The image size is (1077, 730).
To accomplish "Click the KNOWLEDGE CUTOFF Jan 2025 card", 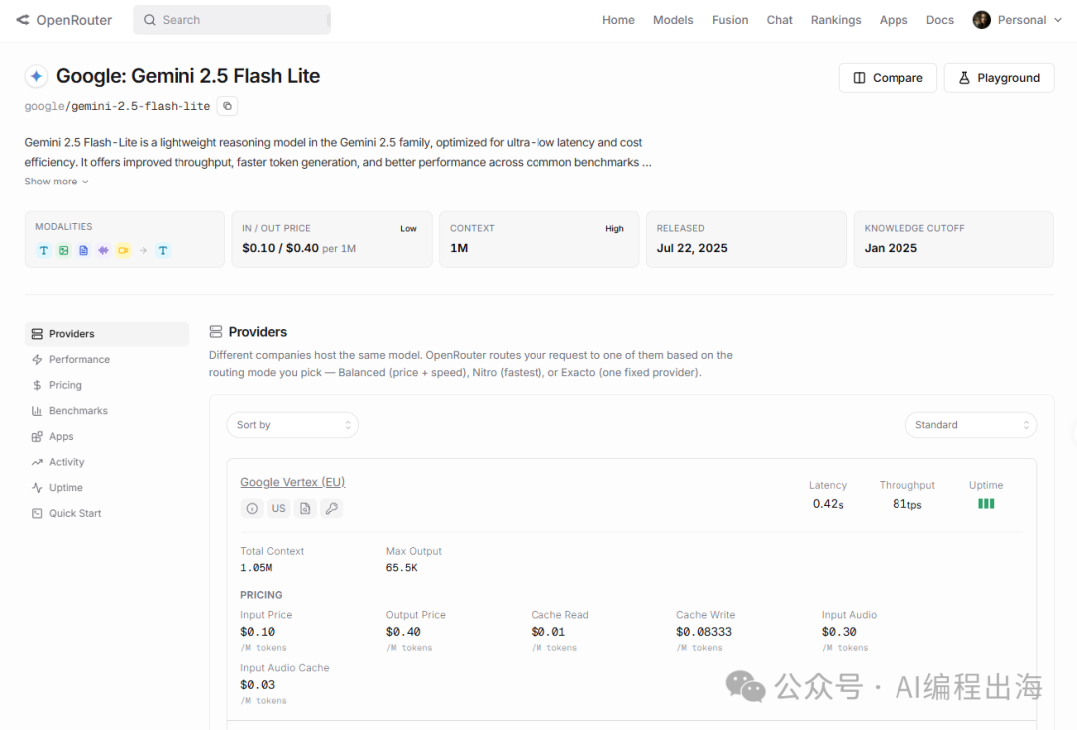I will 953,239.
